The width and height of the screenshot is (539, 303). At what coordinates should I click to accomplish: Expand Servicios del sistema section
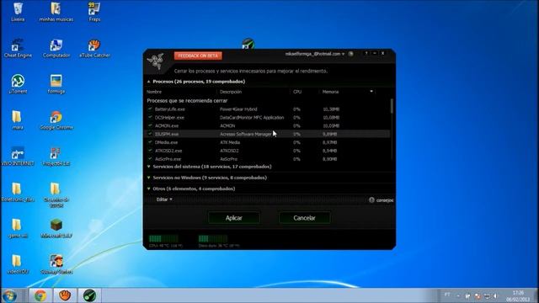[149, 167]
